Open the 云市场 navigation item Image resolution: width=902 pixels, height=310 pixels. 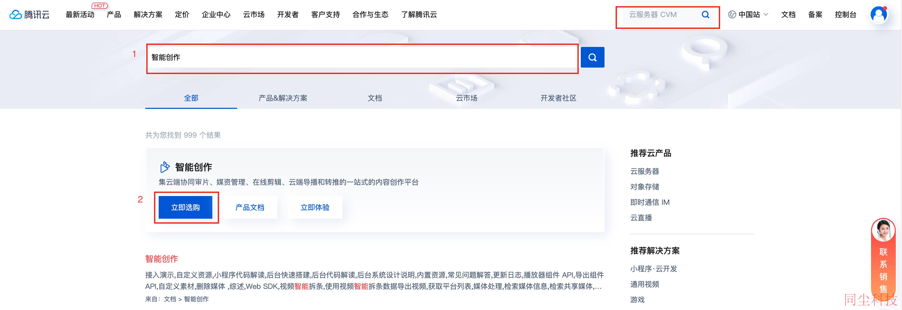(x=254, y=14)
